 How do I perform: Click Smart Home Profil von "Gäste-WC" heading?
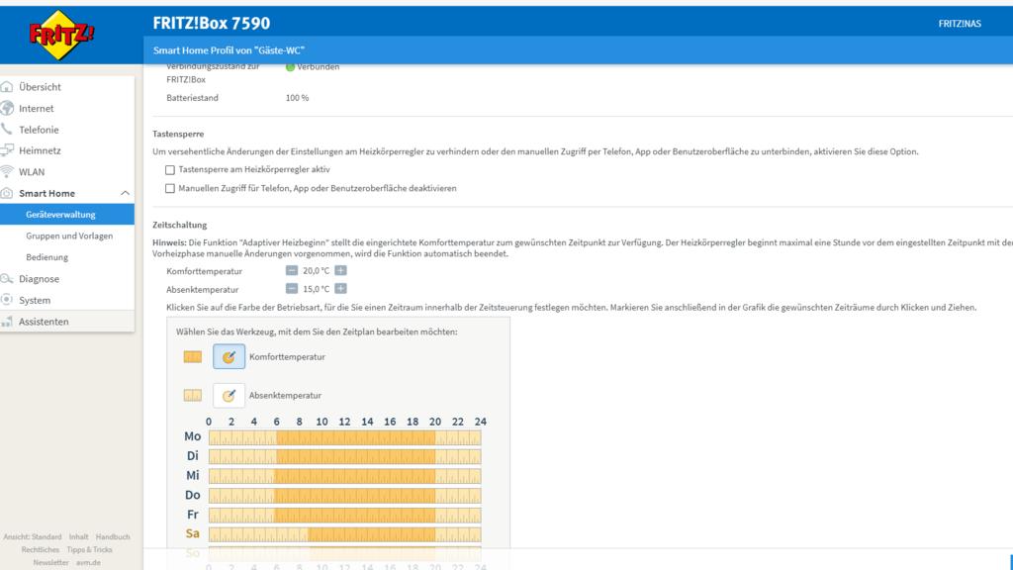pyautogui.click(x=229, y=50)
